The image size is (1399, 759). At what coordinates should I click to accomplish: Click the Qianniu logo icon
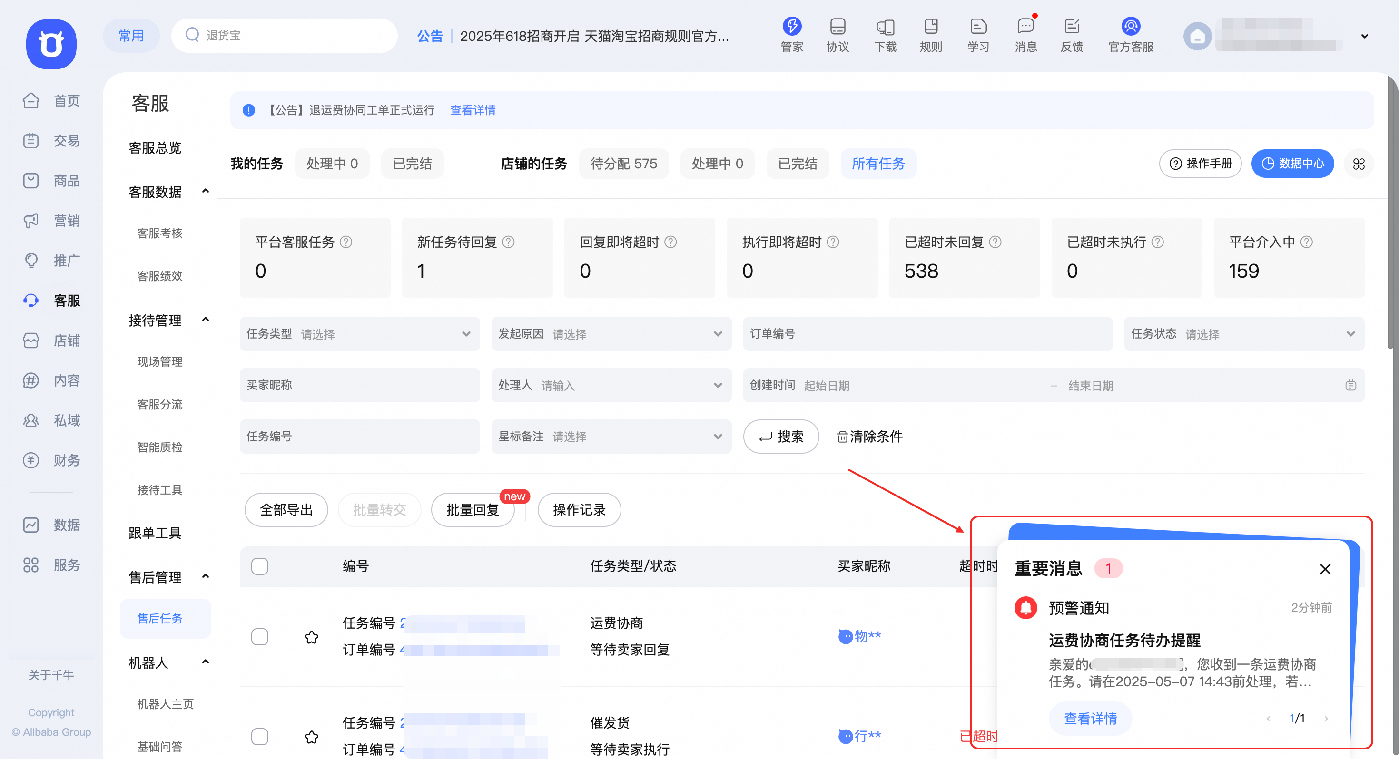pos(51,44)
